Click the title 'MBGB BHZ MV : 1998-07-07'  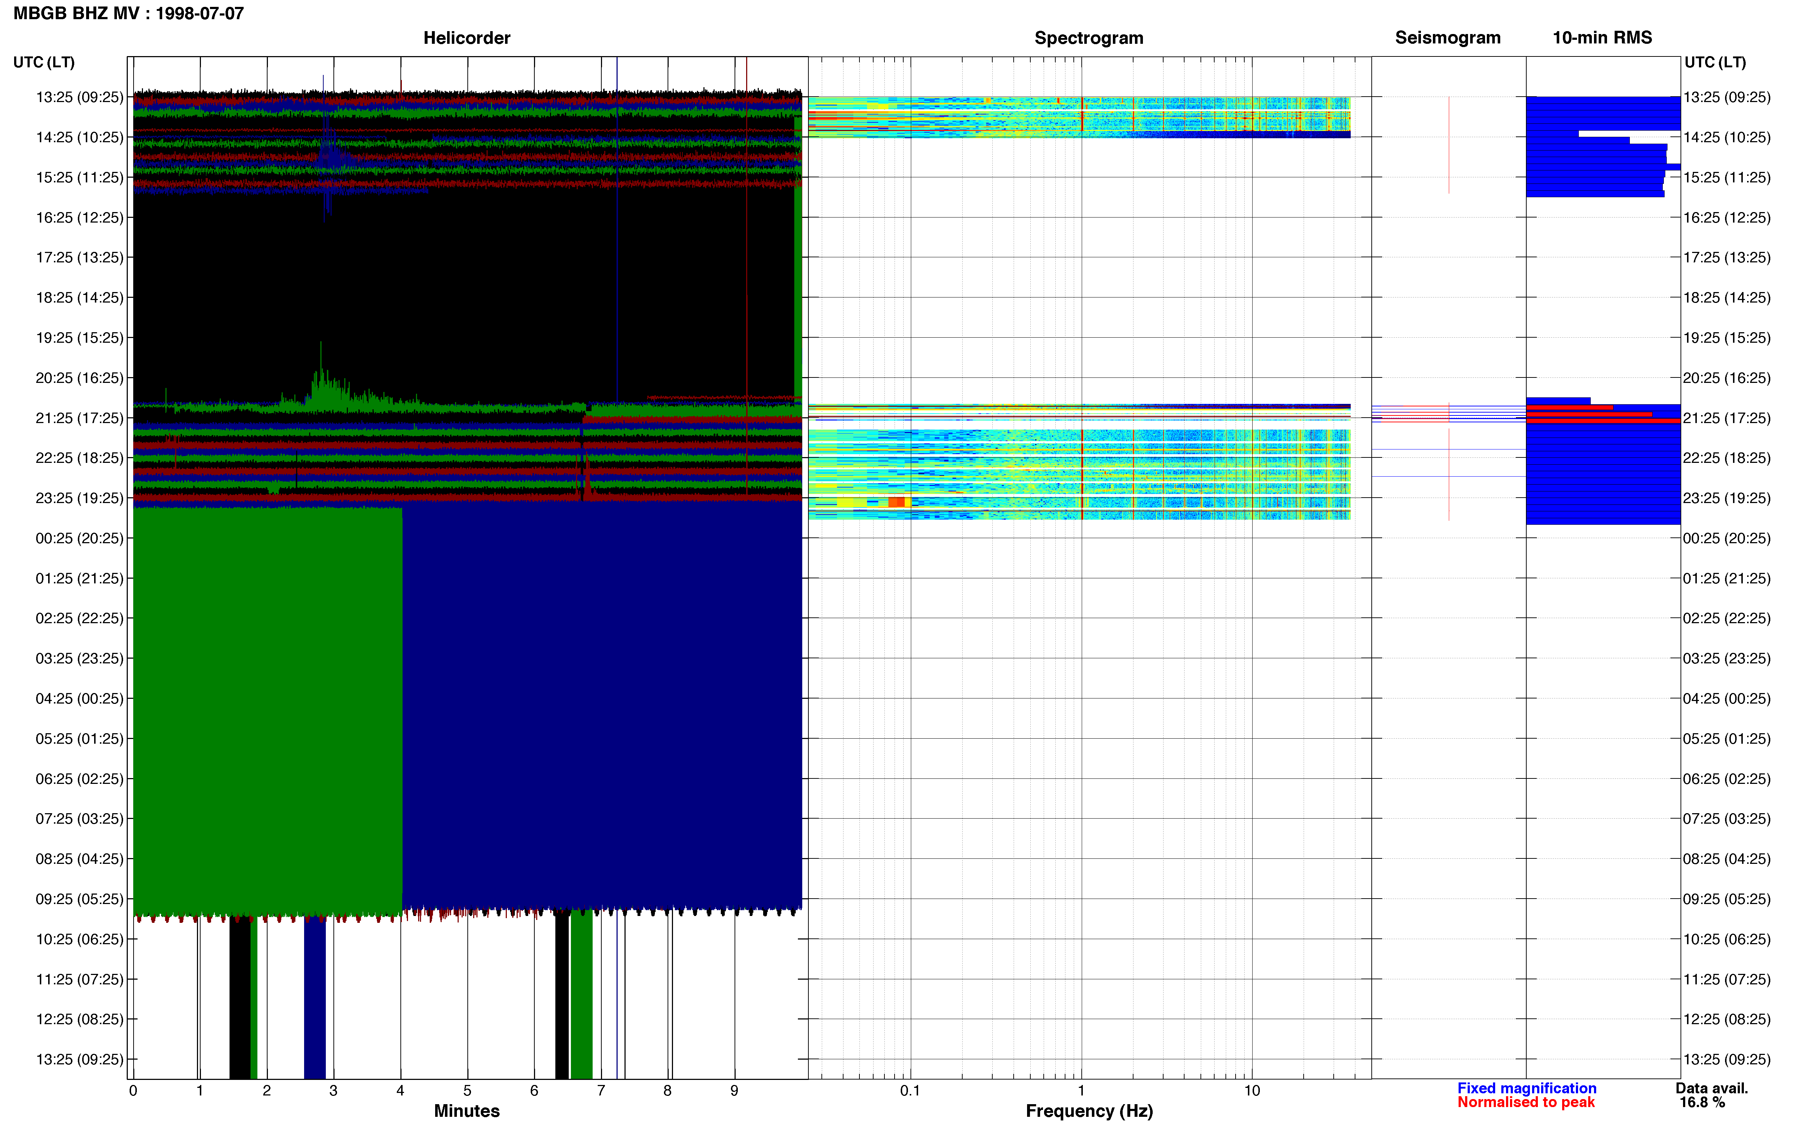129,13
